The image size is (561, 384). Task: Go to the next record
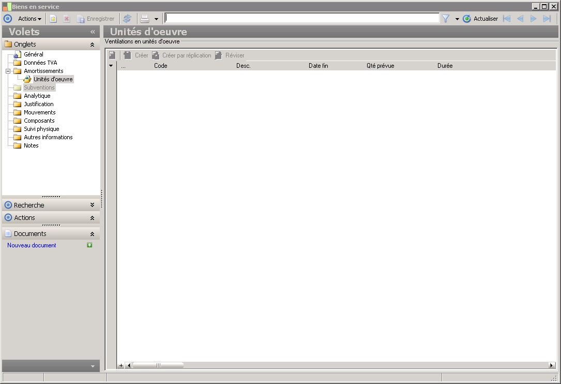(533, 19)
